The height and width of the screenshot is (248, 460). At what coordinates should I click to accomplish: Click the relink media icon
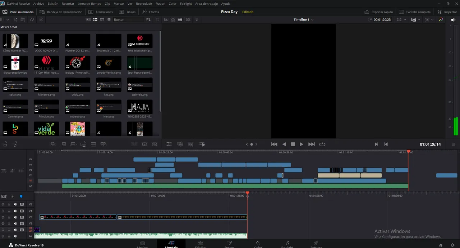[41, 19]
